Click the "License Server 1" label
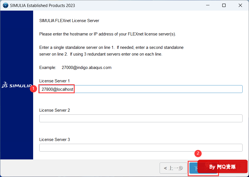This screenshot has height=177, width=249. (x=54, y=81)
